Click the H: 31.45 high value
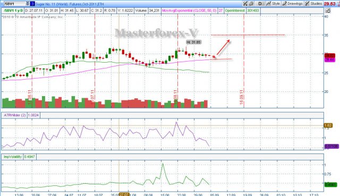This screenshot has width=340, height=196. (67, 11)
